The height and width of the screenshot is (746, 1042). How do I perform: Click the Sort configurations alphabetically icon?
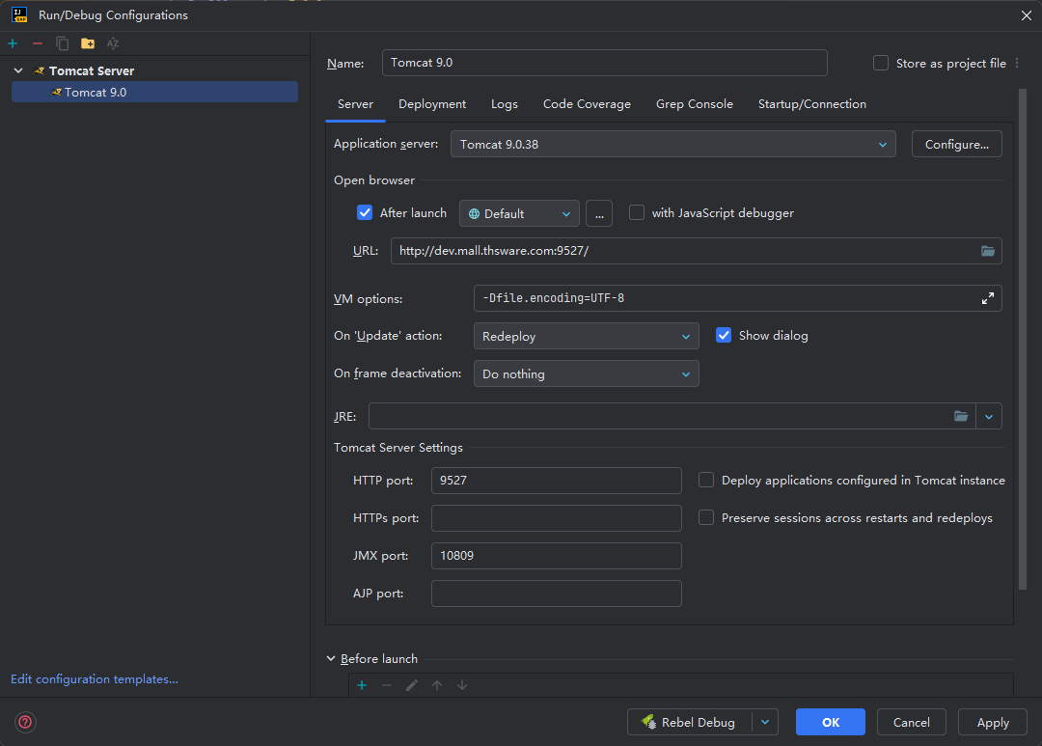tap(113, 43)
